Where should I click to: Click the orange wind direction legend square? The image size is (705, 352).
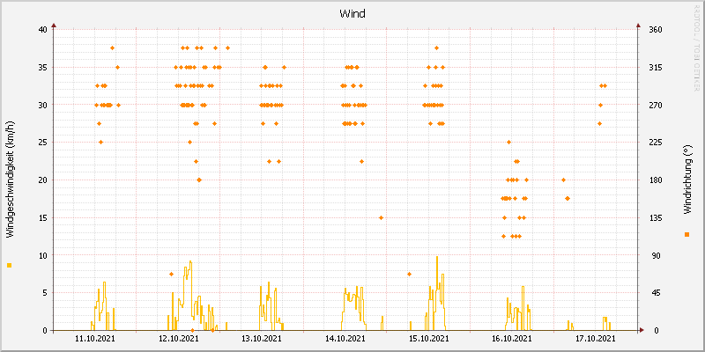pos(687,234)
